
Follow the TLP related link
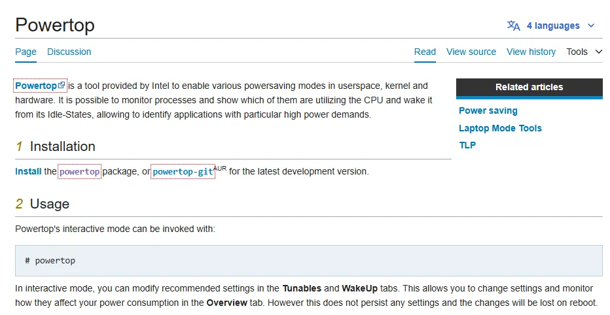pos(467,145)
